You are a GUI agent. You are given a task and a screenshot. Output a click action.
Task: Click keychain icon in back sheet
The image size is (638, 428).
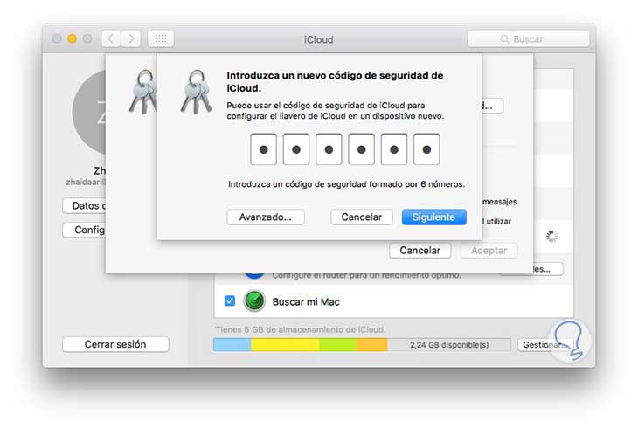(142, 92)
